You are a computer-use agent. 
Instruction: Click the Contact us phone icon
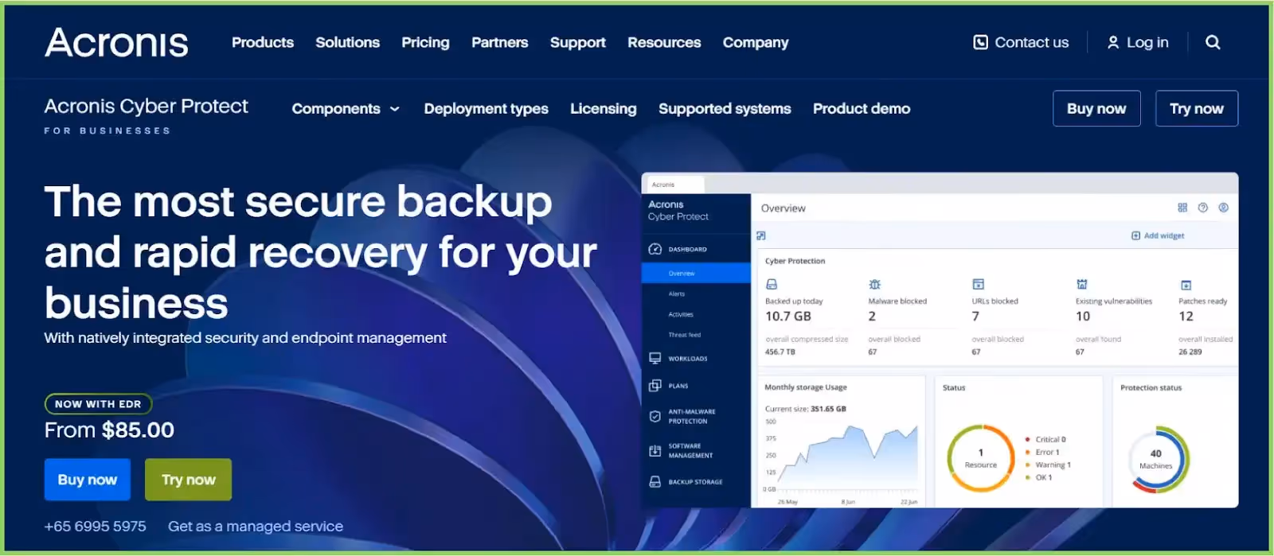click(x=981, y=42)
